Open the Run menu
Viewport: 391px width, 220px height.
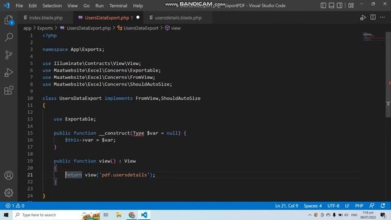(x=99, y=5)
